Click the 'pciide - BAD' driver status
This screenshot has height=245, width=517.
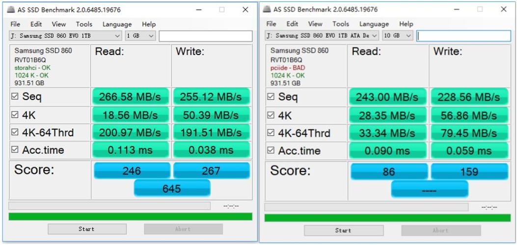click(x=288, y=68)
